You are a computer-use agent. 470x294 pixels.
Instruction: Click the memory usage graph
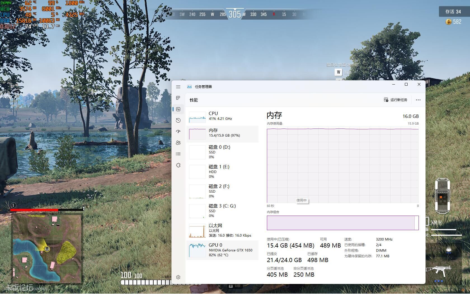click(343, 165)
